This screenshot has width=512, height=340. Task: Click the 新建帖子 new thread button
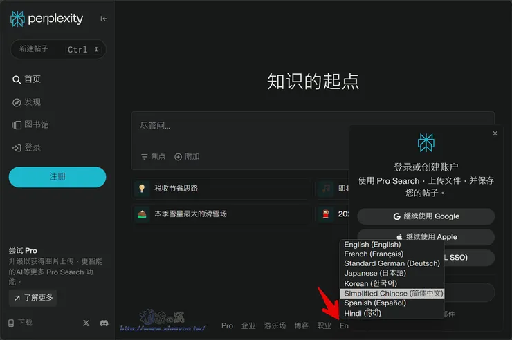(58, 49)
